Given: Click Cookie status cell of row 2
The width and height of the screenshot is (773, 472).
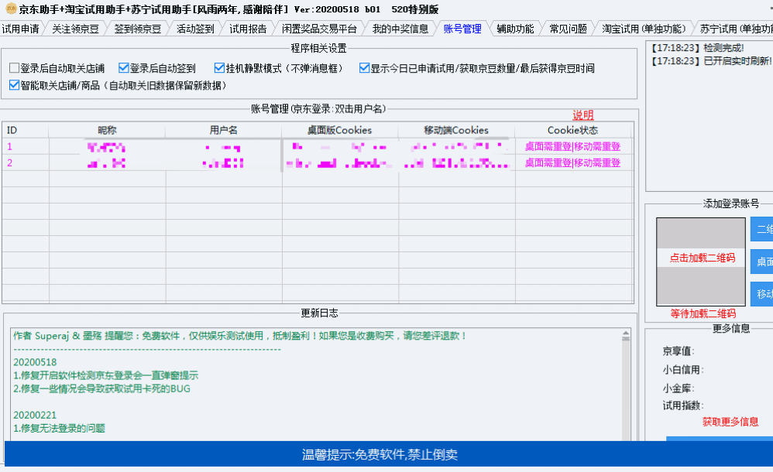Looking at the screenshot, I should 573,163.
